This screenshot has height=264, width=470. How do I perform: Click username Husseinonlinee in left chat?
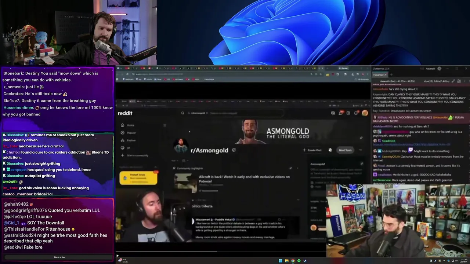[18, 108]
